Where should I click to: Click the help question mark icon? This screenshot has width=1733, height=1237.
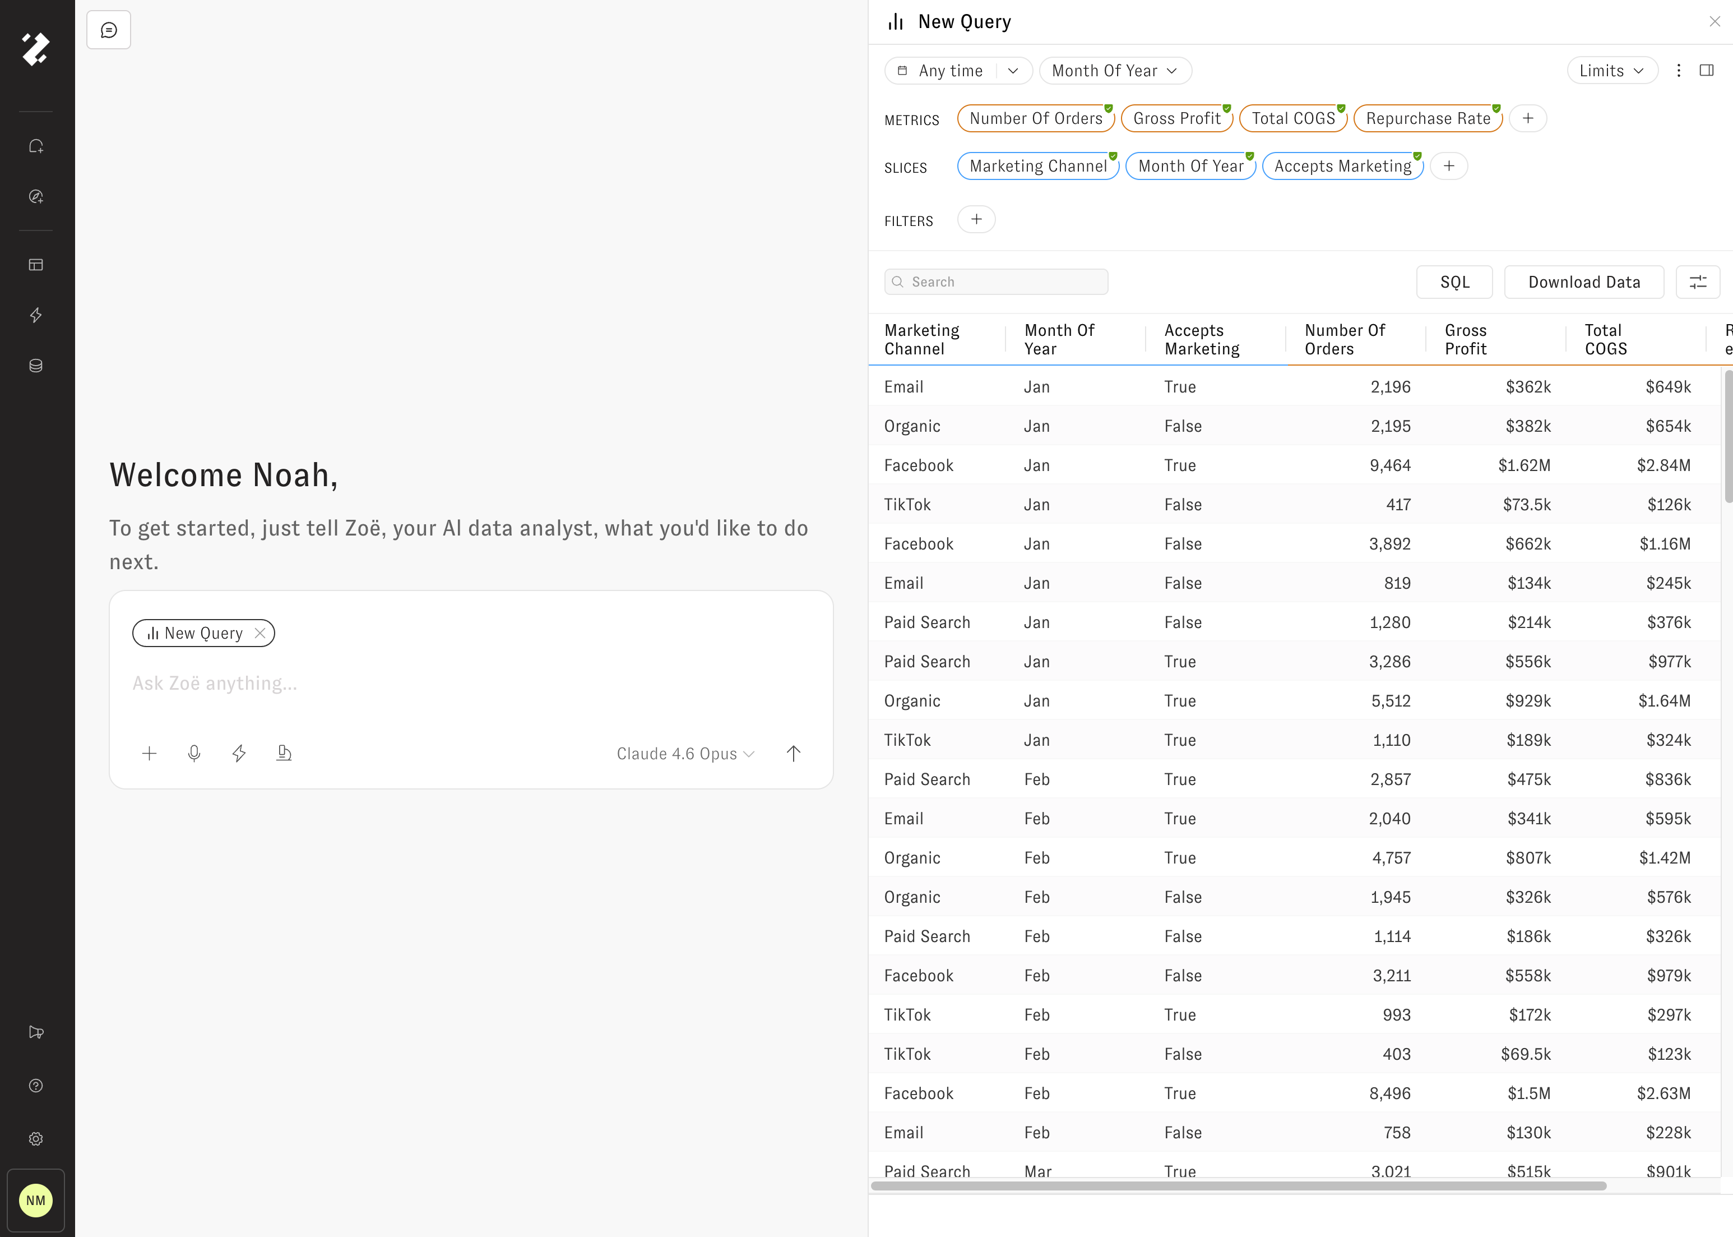coord(36,1086)
